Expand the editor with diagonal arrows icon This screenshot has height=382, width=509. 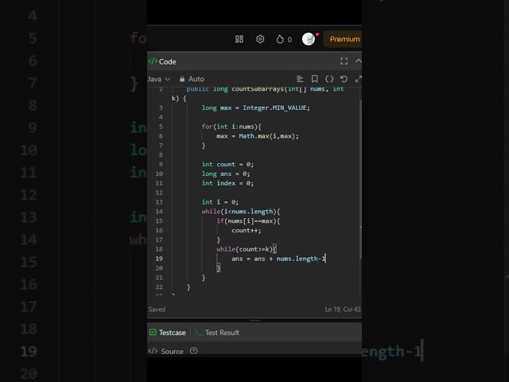tap(358, 79)
